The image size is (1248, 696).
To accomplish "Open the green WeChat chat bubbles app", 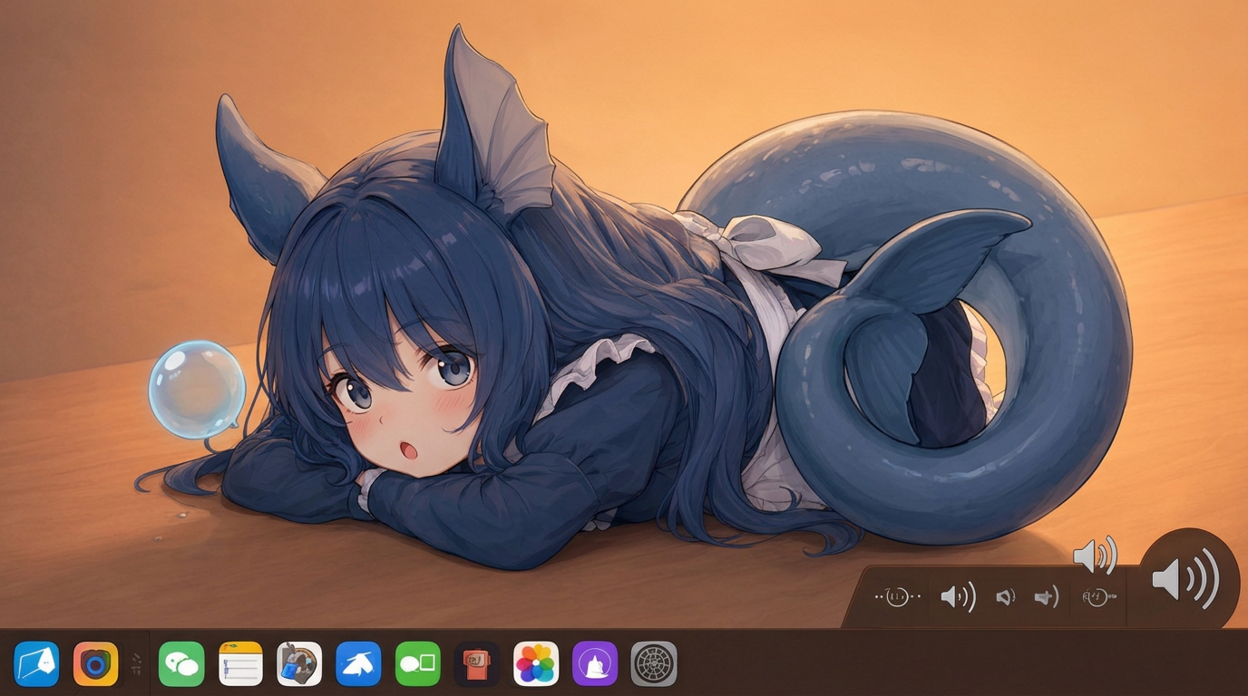I will click(x=181, y=664).
